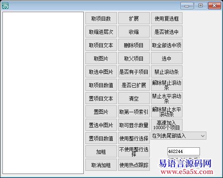
Task: Maximize the window
Action: (x=200, y=6)
